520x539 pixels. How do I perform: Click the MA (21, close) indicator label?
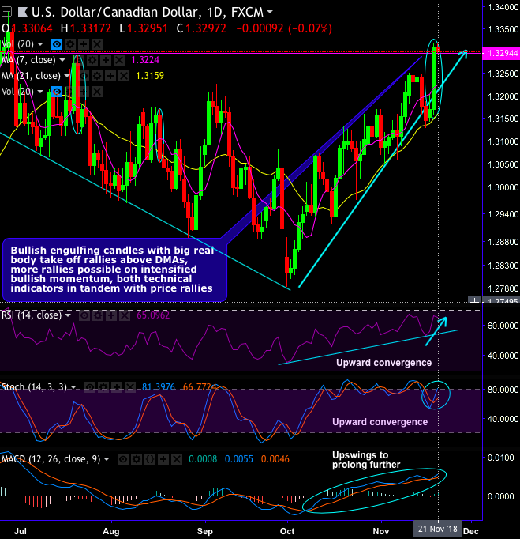(x=31, y=76)
